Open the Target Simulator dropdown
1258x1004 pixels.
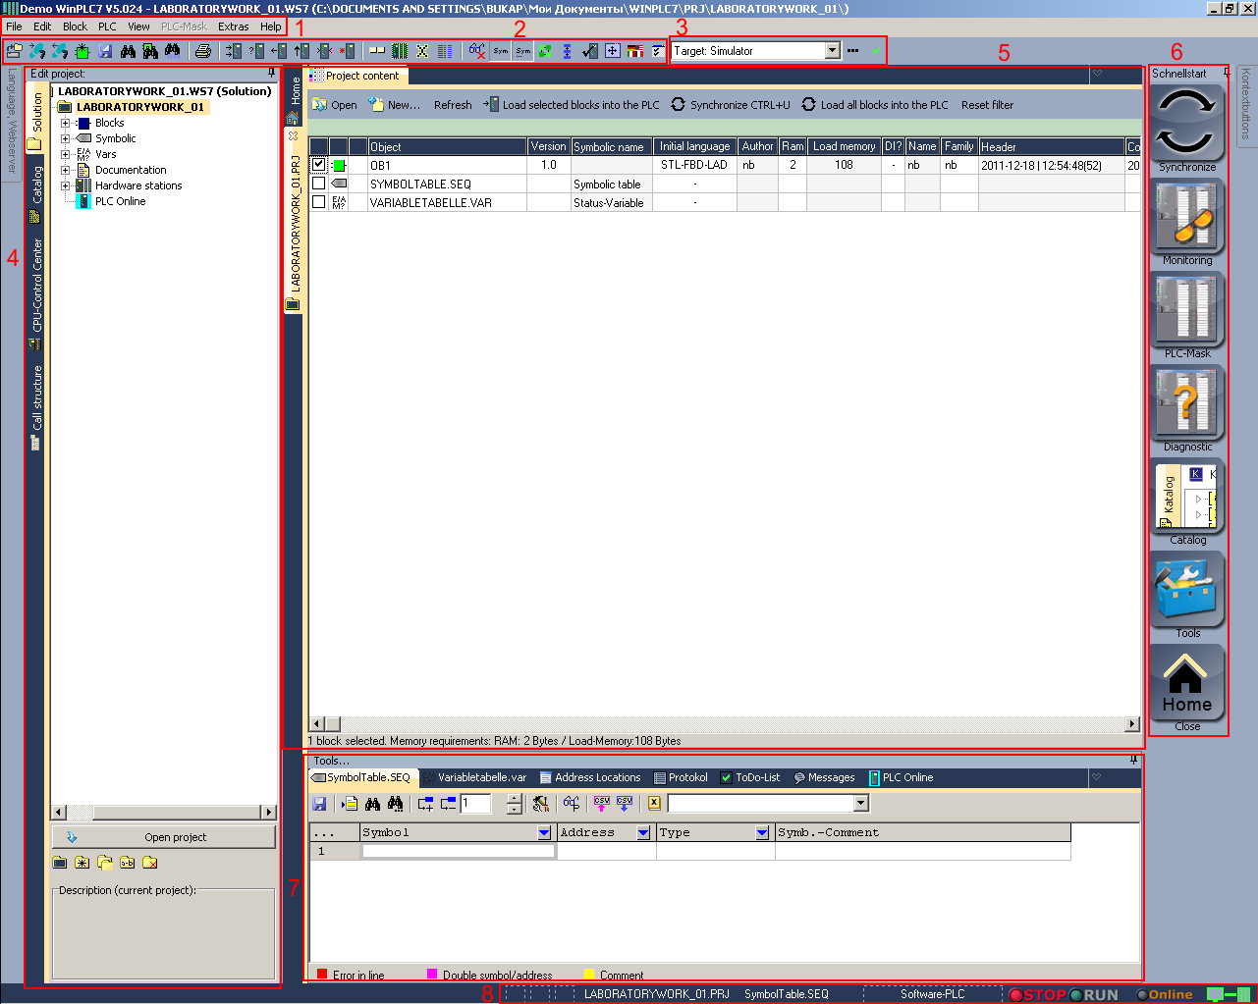(832, 51)
